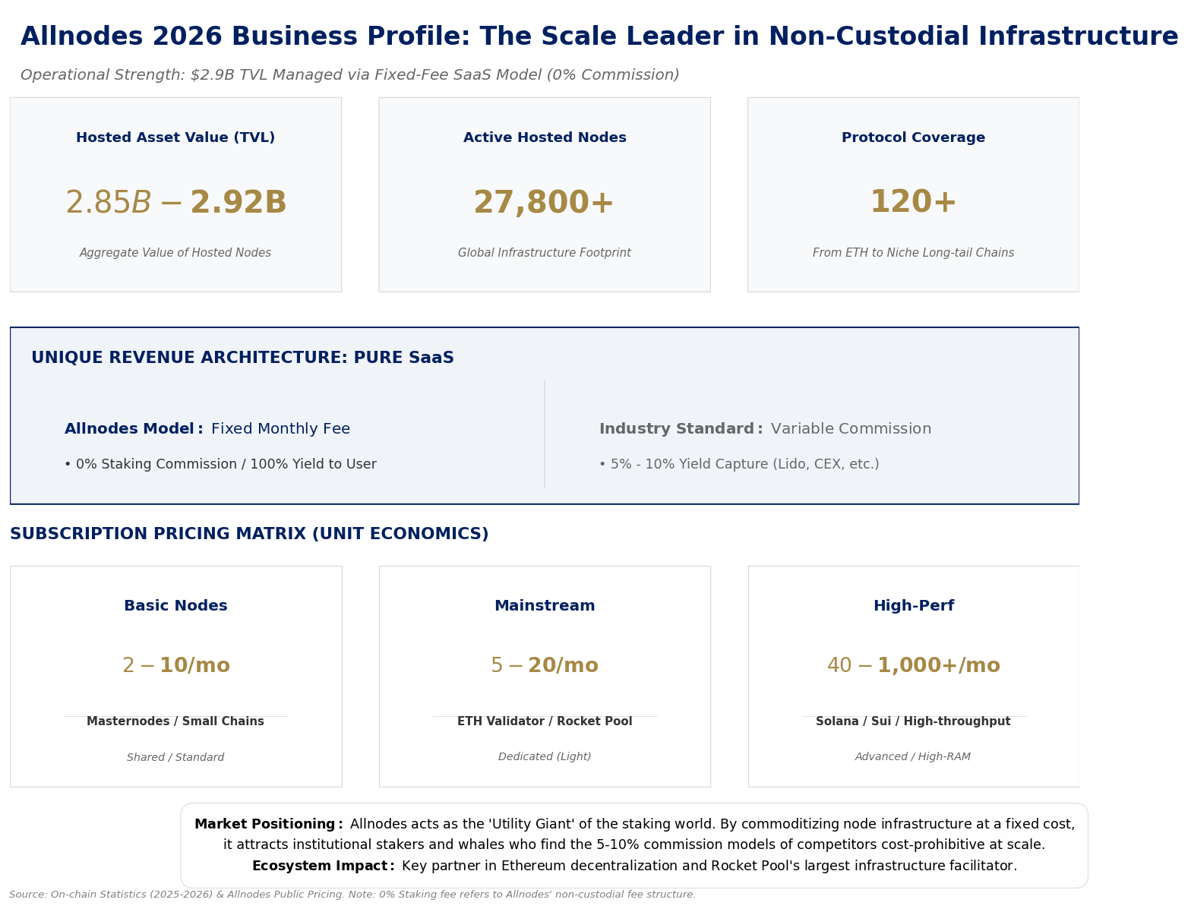Select the High-Perf pricing card title
This screenshot has height=909, width=1188.
tap(913, 606)
